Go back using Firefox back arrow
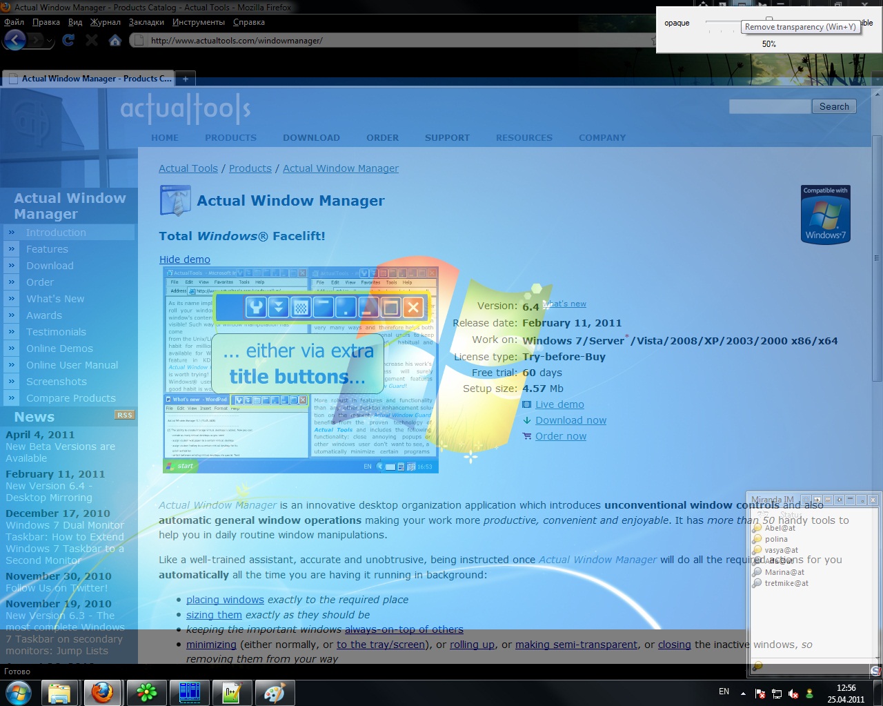The image size is (883, 706). tap(15, 40)
